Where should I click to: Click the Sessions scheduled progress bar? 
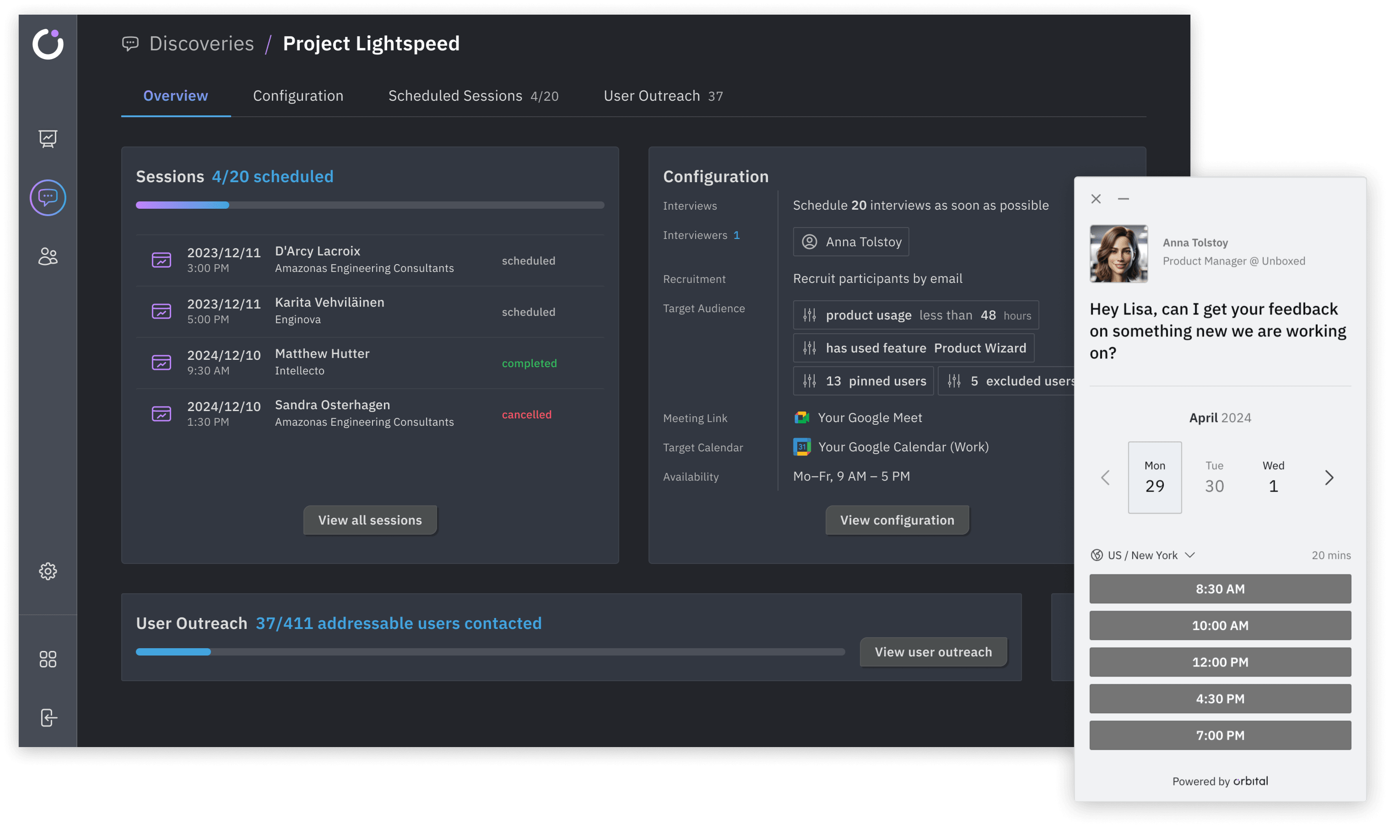pyautogui.click(x=370, y=205)
